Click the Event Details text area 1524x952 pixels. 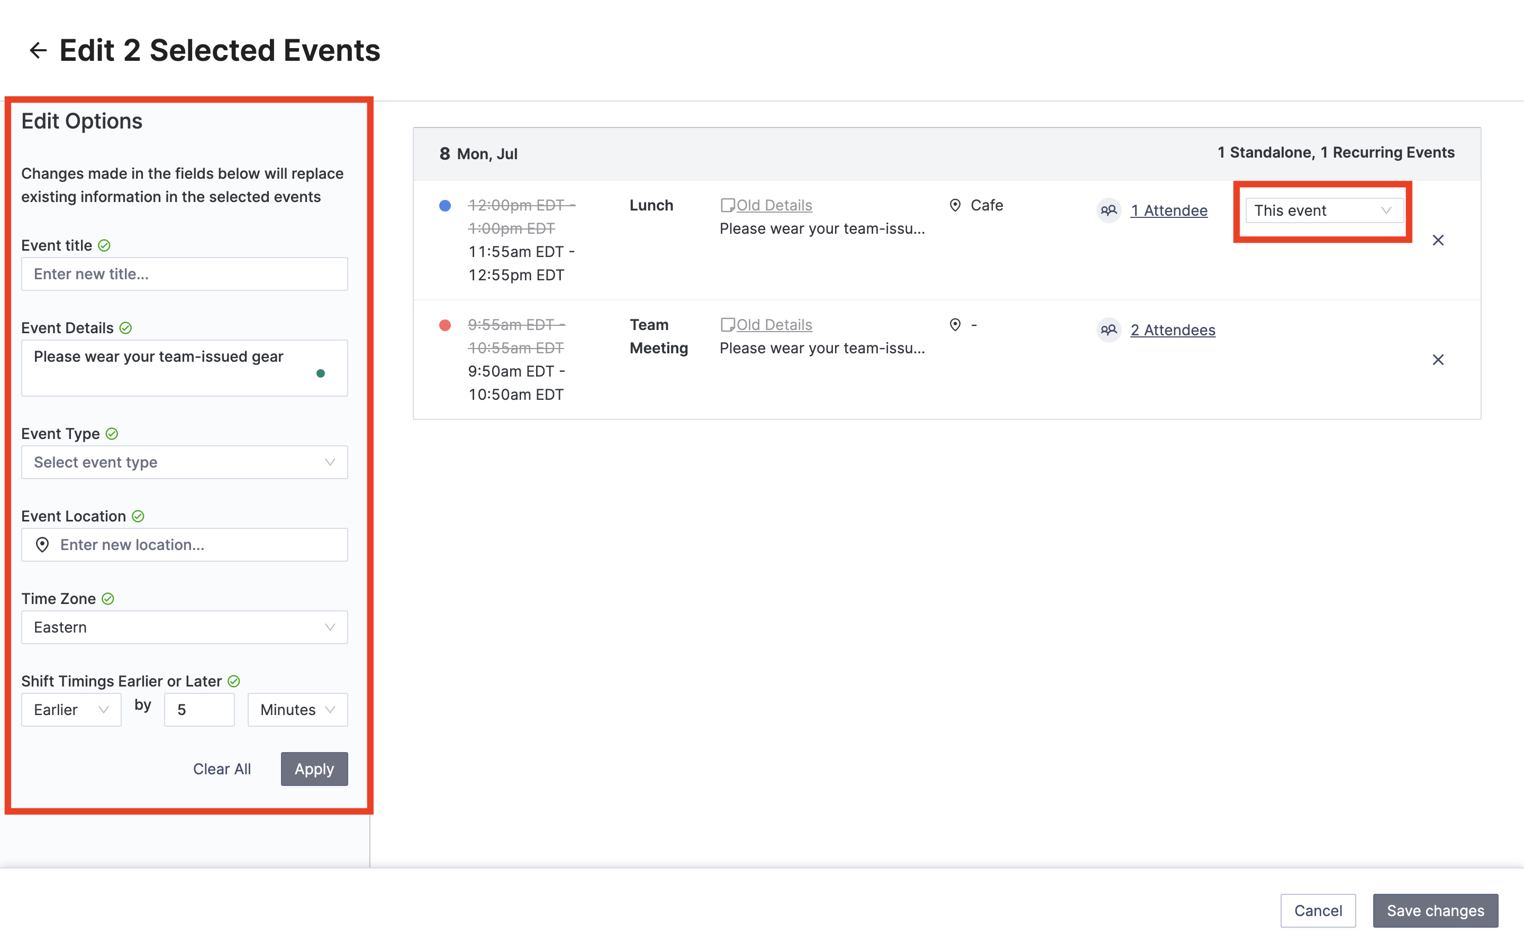[x=185, y=368]
